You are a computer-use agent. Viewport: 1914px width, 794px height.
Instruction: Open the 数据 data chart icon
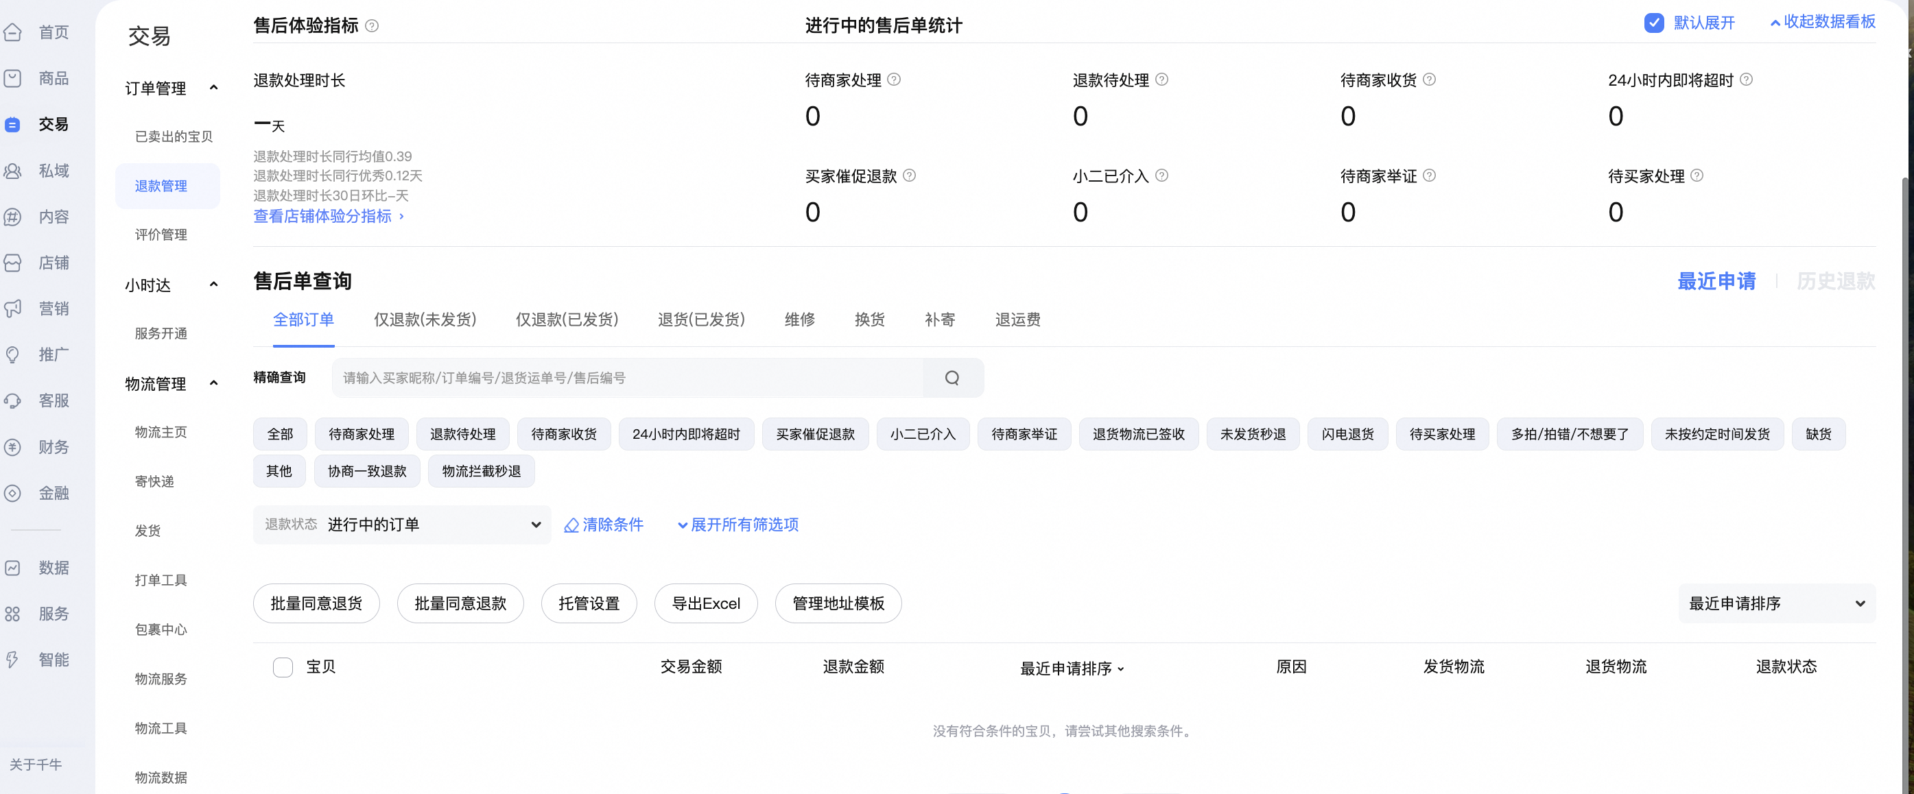pos(12,568)
